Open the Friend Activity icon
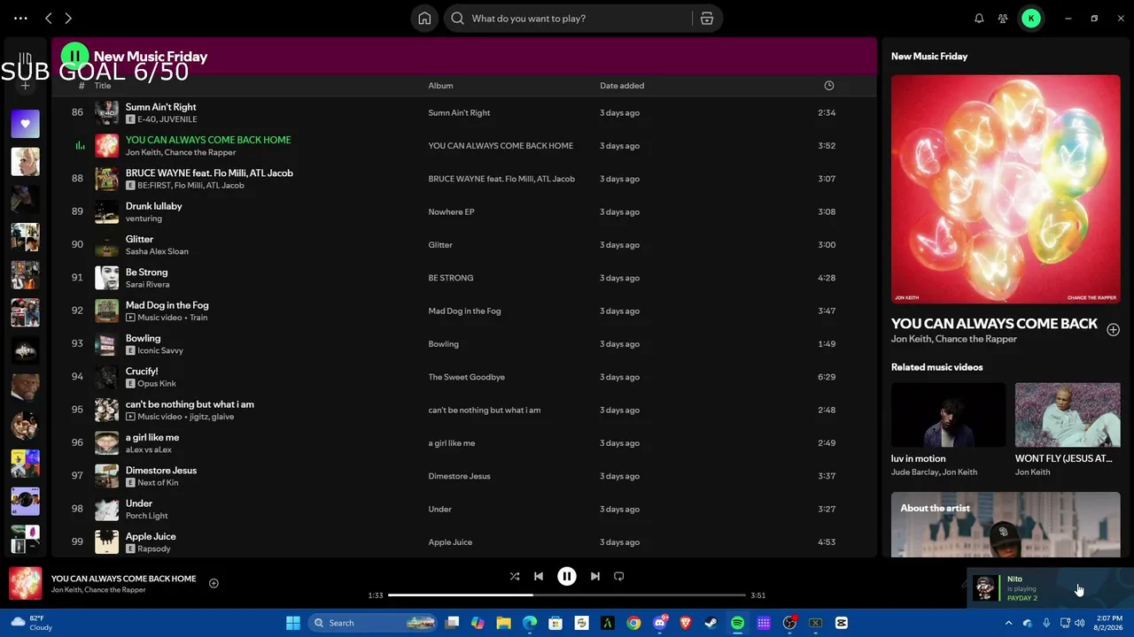Viewport: 1134px width, 637px height. [1003, 18]
